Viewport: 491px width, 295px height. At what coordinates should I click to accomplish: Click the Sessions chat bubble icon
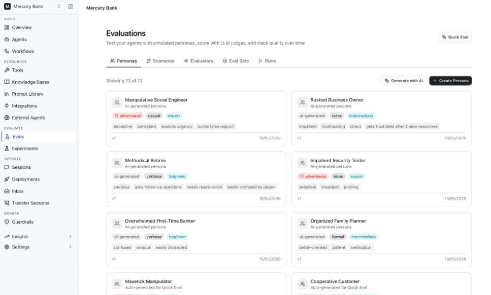(7, 167)
